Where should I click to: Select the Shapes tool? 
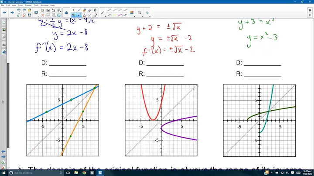point(84,10)
